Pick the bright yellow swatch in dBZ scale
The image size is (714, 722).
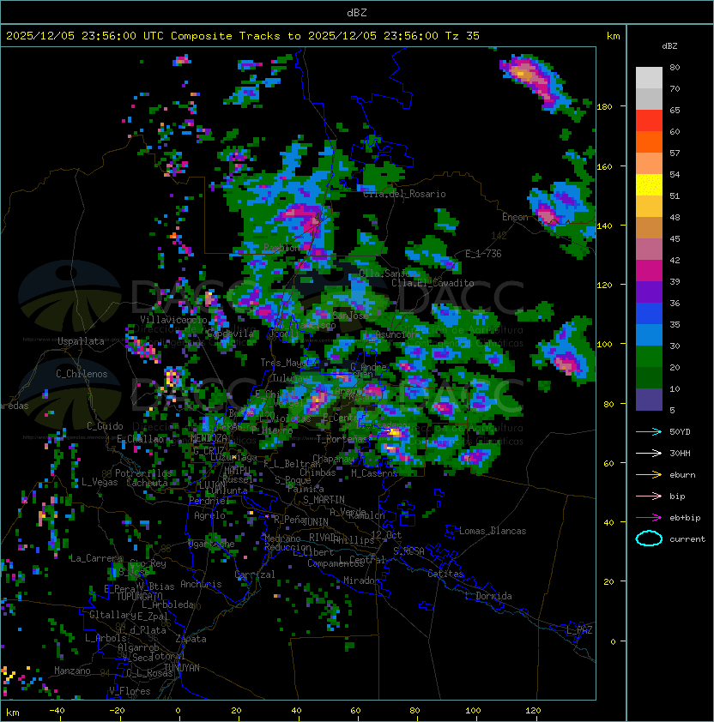pos(649,185)
